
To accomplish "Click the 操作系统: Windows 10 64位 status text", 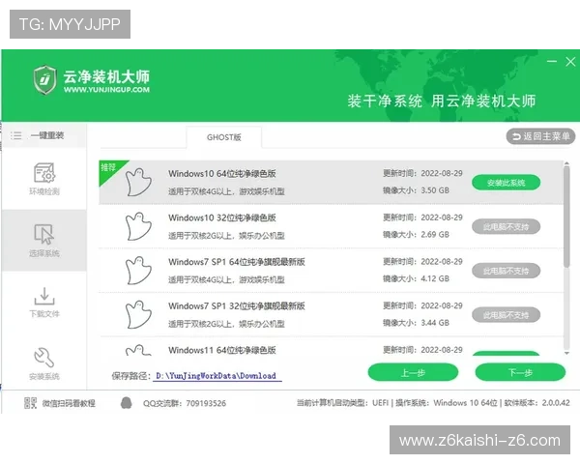I will click(447, 402).
